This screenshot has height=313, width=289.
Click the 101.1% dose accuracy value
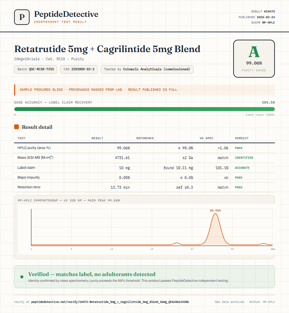pos(268,103)
